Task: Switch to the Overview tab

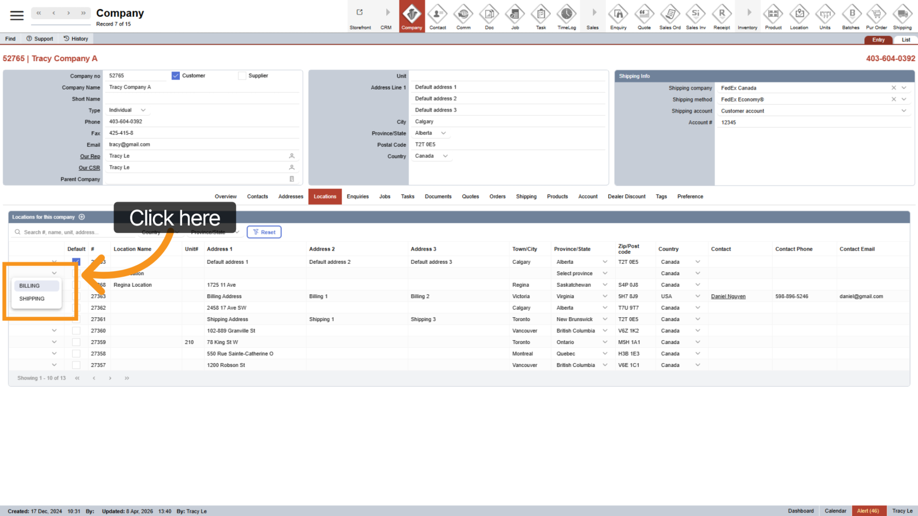Action: point(226,197)
